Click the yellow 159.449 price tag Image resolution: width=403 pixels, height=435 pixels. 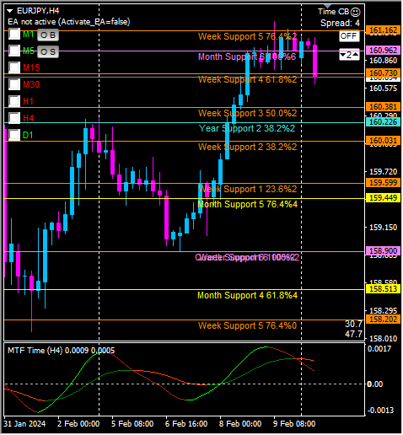pyautogui.click(x=383, y=198)
